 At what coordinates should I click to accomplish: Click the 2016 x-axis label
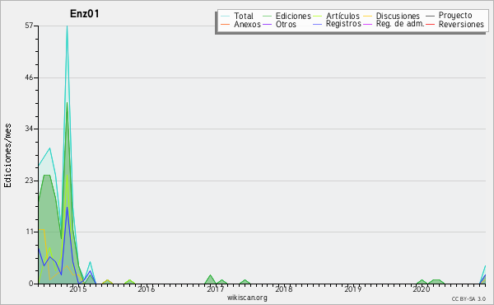point(147,289)
